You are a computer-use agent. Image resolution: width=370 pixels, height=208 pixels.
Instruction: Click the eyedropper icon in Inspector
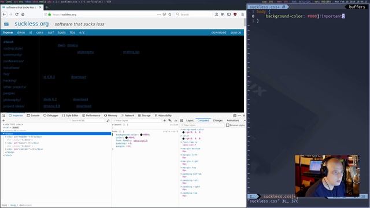pos(108,121)
